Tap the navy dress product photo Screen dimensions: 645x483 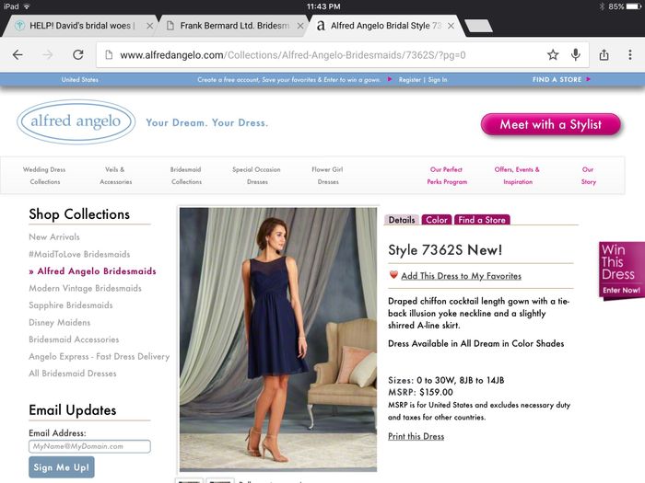(277, 339)
